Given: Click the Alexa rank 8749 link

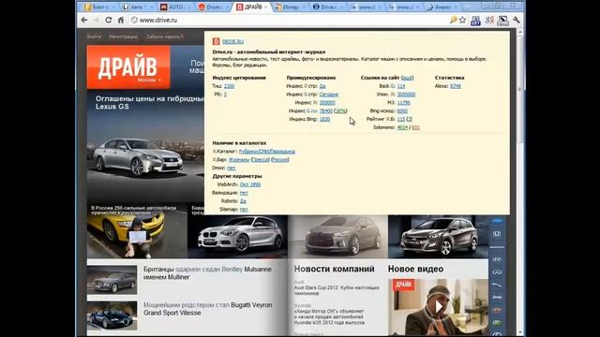Looking at the screenshot, I should point(456,86).
